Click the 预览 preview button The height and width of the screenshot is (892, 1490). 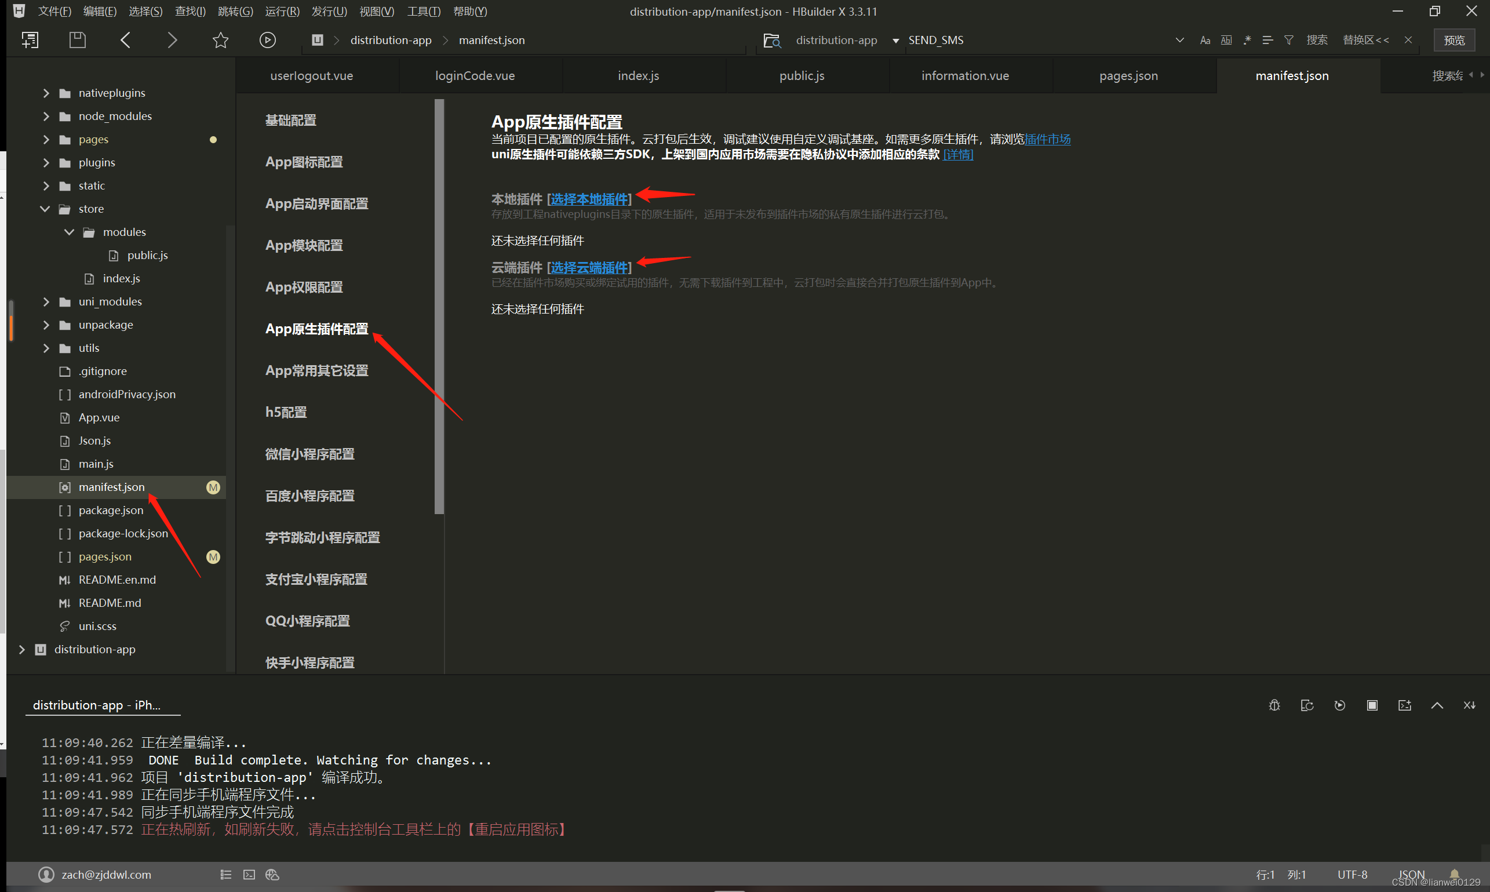[x=1454, y=40]
